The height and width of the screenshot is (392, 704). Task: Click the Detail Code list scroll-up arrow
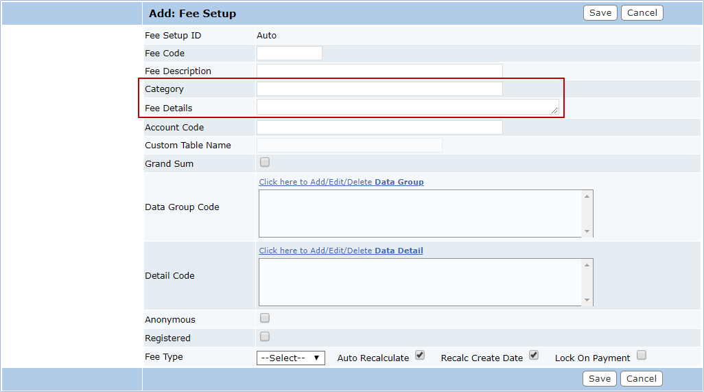587,265
